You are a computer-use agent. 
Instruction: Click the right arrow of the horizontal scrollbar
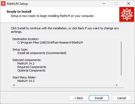click(x=117, y=85)
